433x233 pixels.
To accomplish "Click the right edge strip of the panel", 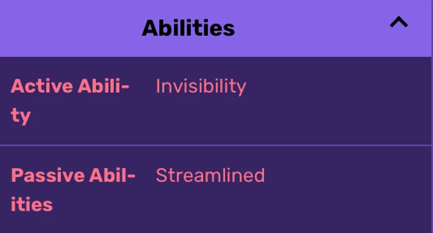I will tap(432, 116).
